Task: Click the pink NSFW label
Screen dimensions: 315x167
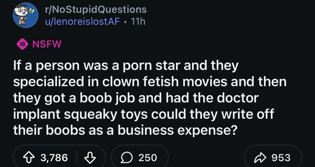Action: tap(47, 44)
